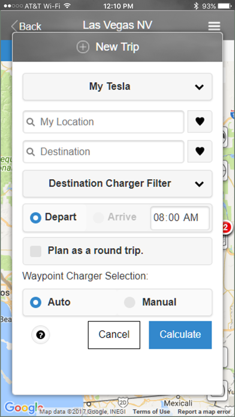Viewport: 235px width, 417px height.
Task: Open favorites heart next to My Location
Action: click(x=200, y=122)
